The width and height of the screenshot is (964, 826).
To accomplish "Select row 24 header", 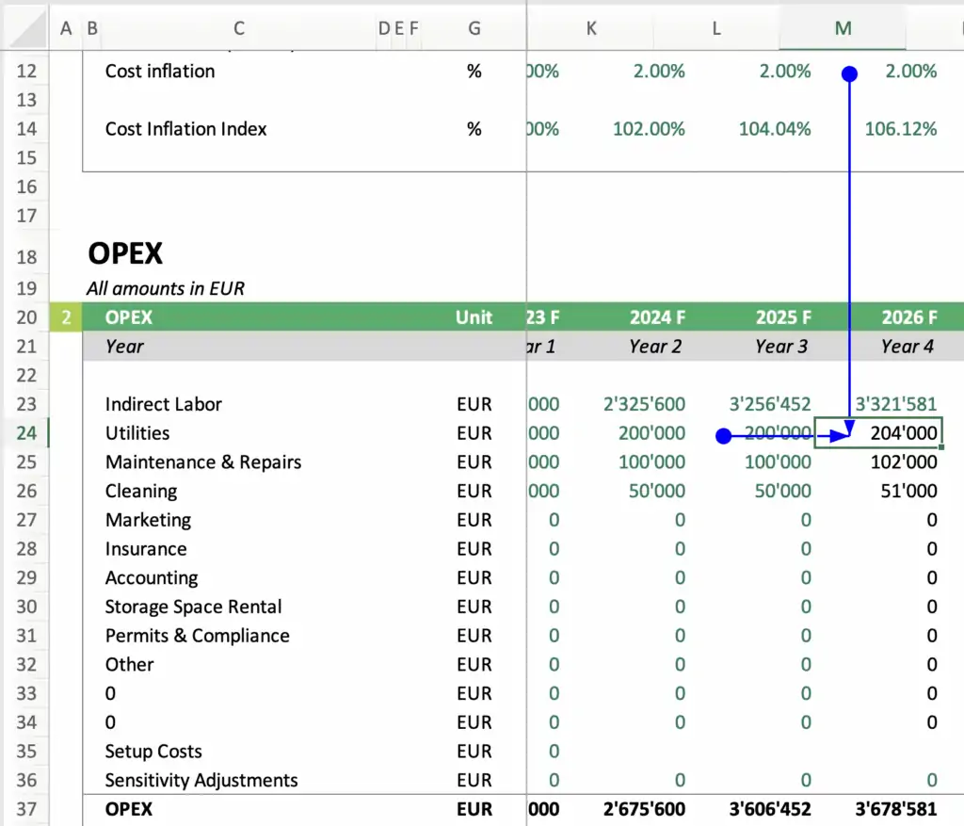I will (26, 433).
